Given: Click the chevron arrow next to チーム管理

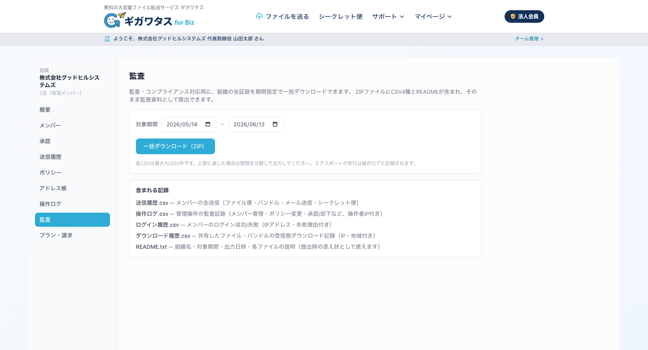Looking at the screenshot, I should point(542,39).
